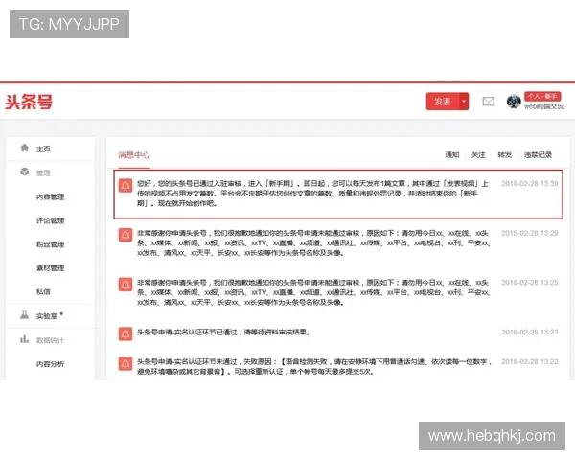The width and height of the screenshot is (575, 460).
Task: Click bell icon of the 13:39 notification
Action: click(x=126, y=185)
